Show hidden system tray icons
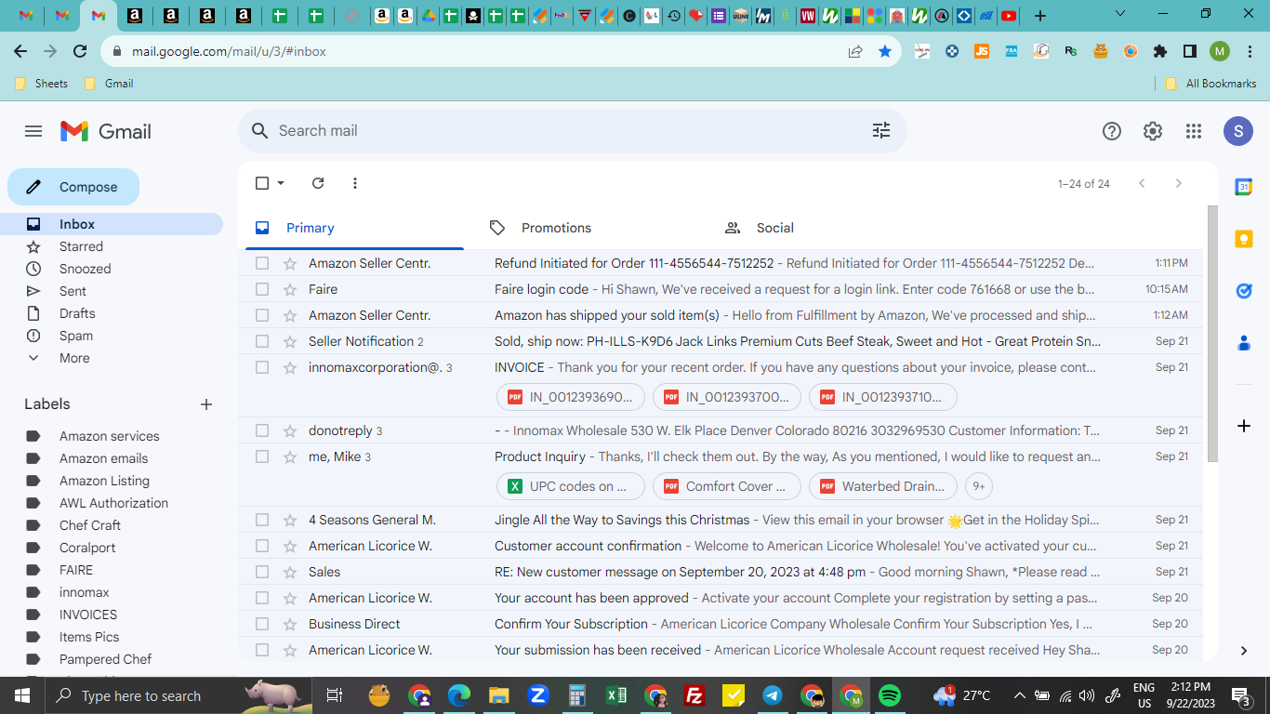 [x=1020, y=695]
